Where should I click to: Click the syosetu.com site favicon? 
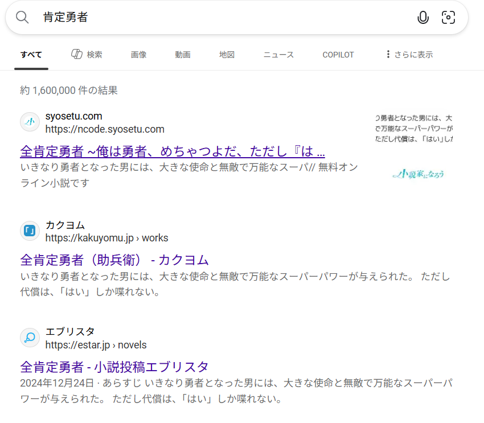30,122
